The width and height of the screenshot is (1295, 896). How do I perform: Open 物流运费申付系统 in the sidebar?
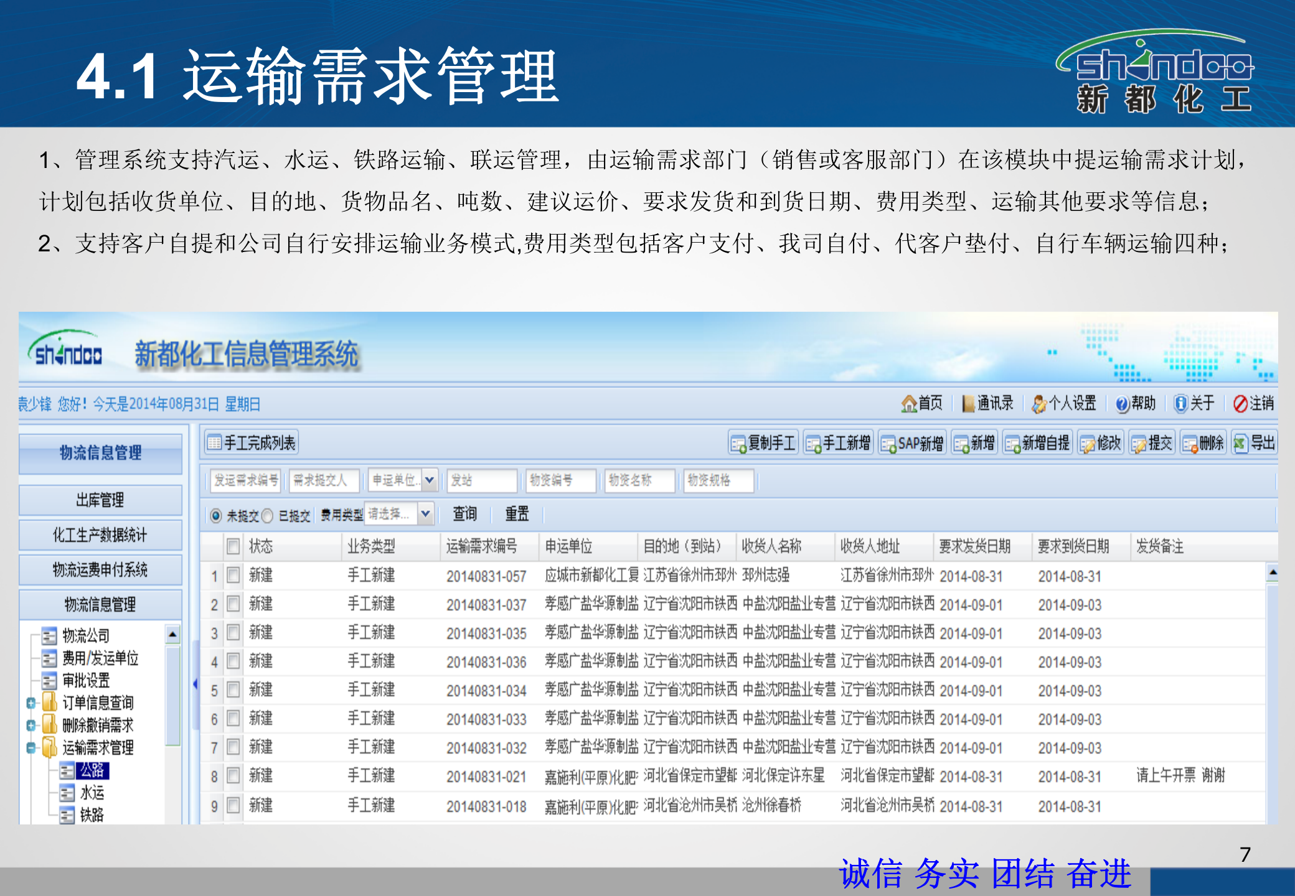(x=101, y=569)
